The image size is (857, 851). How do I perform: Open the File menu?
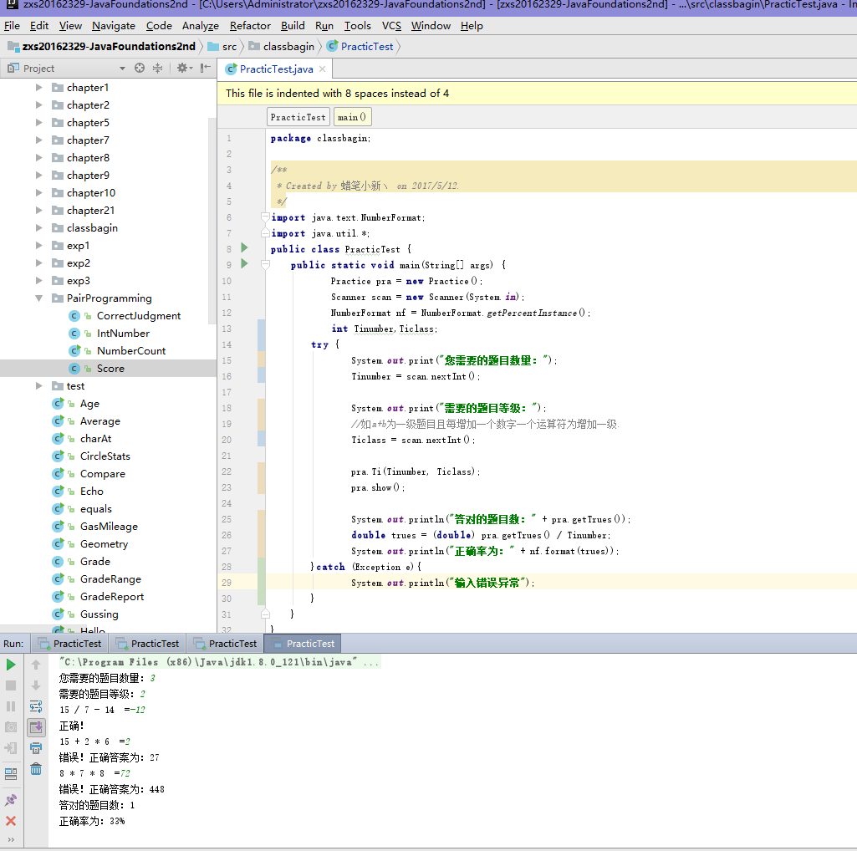coord(12,26)
